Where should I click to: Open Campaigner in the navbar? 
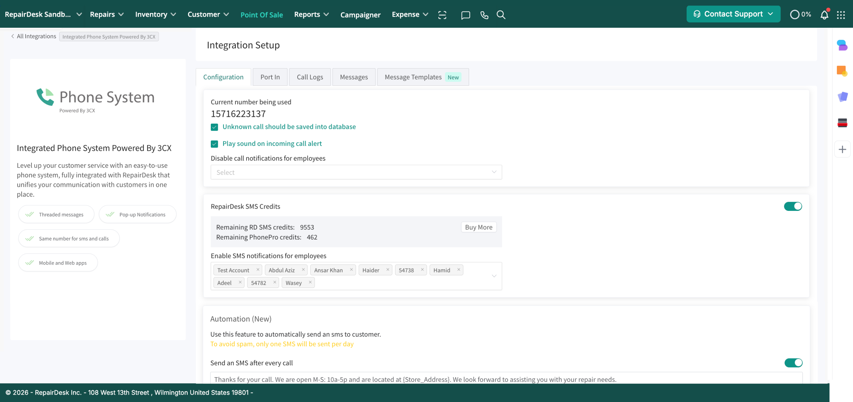pyautogui.click(x=360, y=14)
